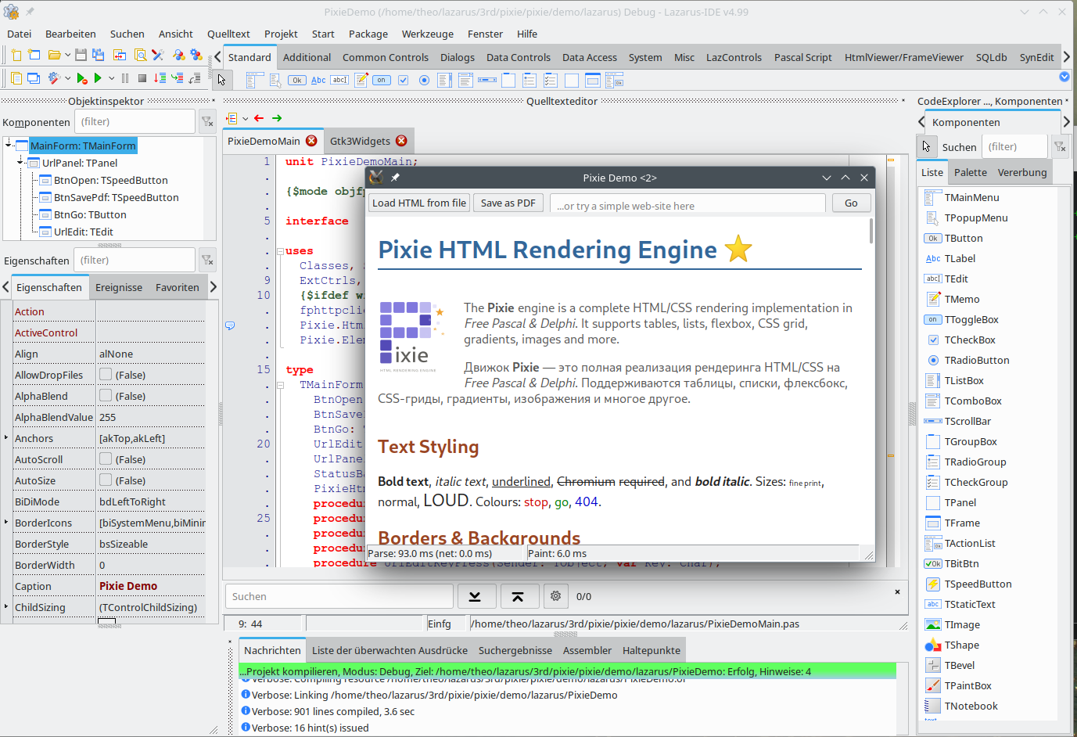1077x737 pixels.
Task: Click the Run button in the toolbar
Action: click(x=97, y=78)
